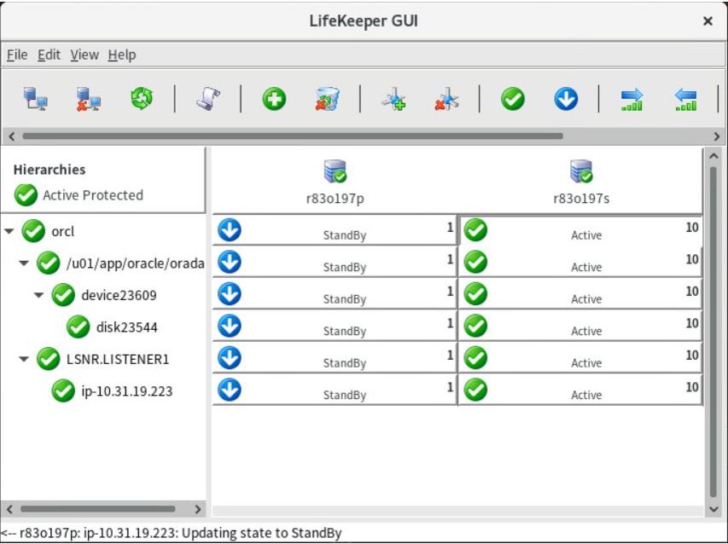Click the /u01/app/oracle StandBy blue arrow icon
Viewport: 728px width, 544px height.
point(230,262)
